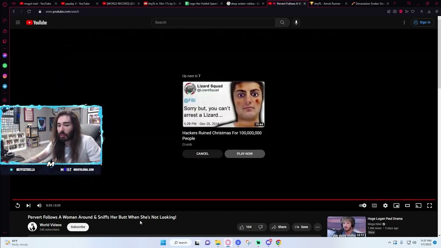Mute the video volume
Screen dimensions: 441x248
point(39,205)
